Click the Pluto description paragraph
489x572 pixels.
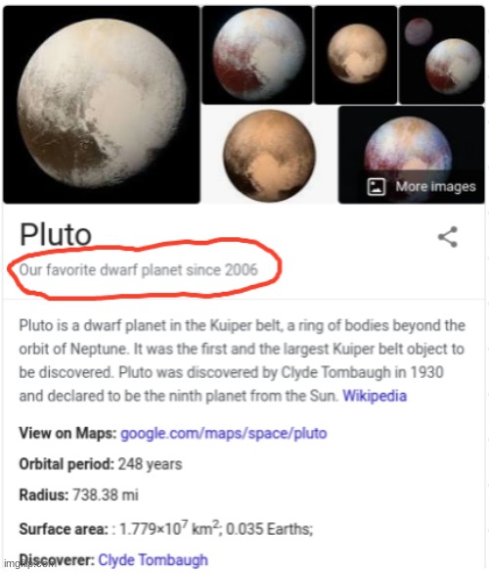tap(242, 360)
